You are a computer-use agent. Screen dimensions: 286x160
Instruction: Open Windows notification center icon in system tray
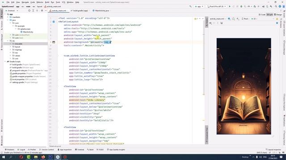pos(281,157)
